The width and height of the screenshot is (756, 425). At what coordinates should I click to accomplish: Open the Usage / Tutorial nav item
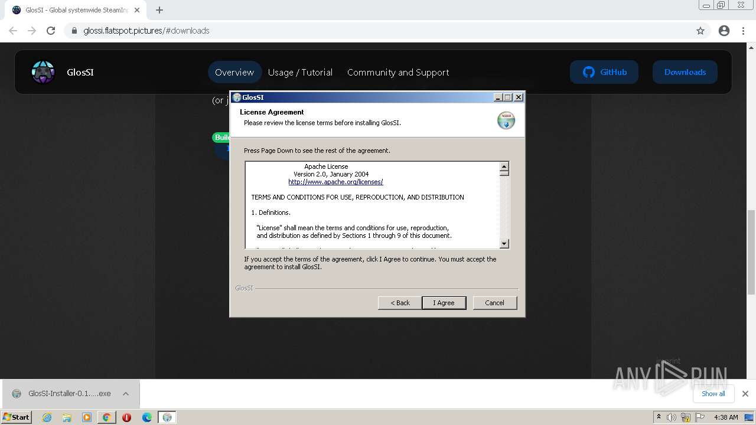(300, 72)
